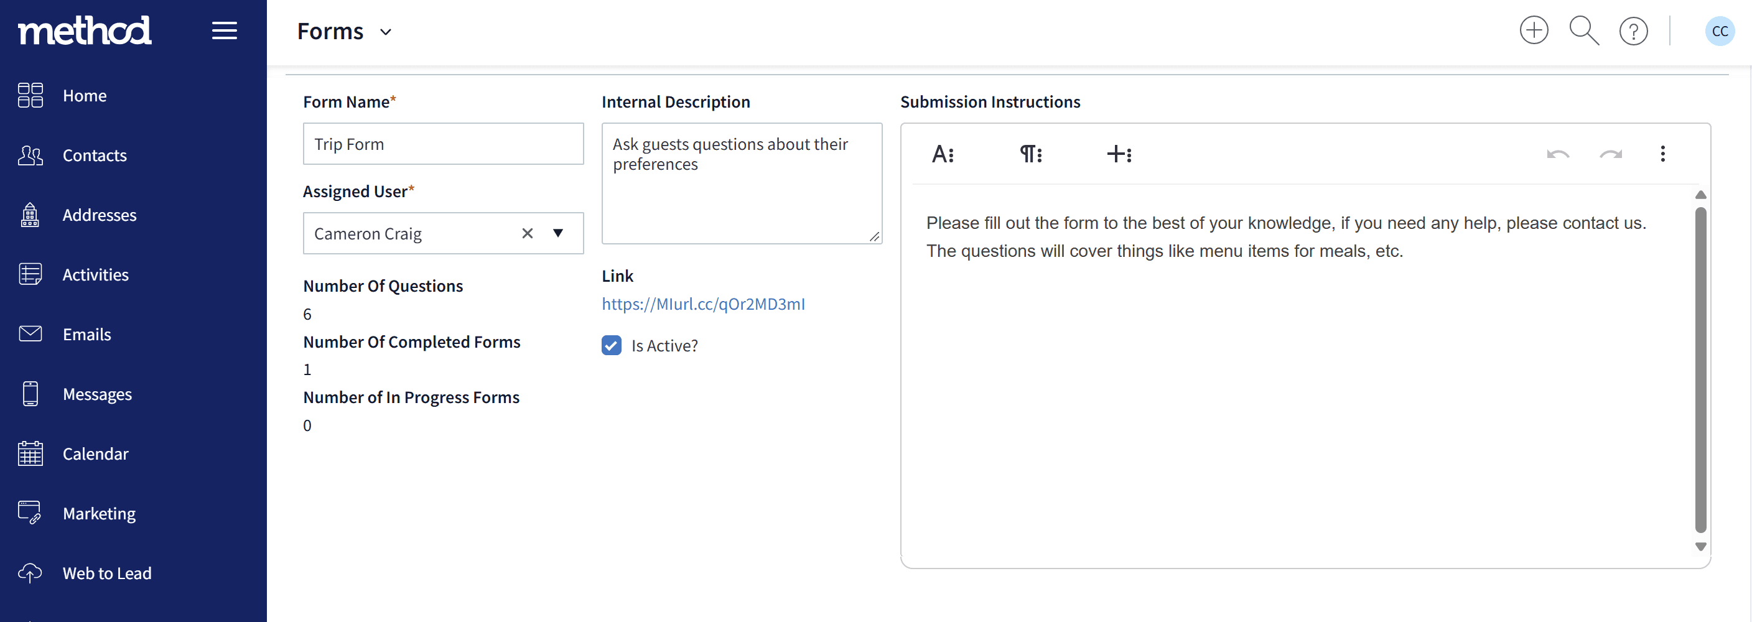1752x622 pixels.
Task: Click the redo arrow in editor toolbar
Action: 1611,154
